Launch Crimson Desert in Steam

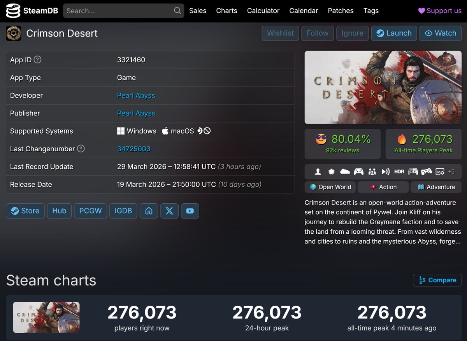pyautogui.click(x=394, y=33)
